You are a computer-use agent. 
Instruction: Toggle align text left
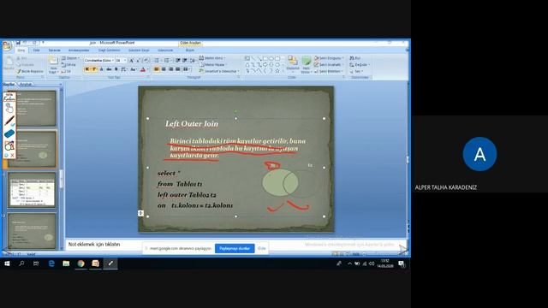(x=156, y=69)
